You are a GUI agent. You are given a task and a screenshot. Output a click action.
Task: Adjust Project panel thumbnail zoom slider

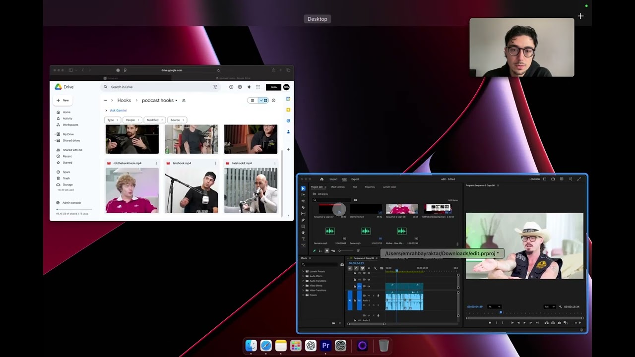click(346, 250)
